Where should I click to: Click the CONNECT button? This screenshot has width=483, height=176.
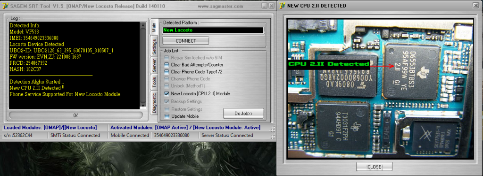tap(186, 40)
